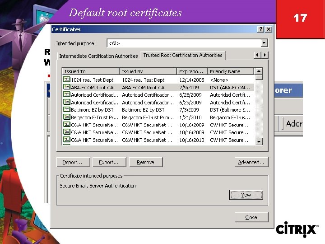The height and width of the screenshot is (244, 325).
Task: Show previous tabs with left arrow
Action: point(257,55)
